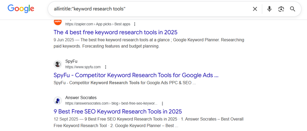The width and height of the screenshot is (307, 131).
Task: Open "9 Best Free SEO Keyword Research Tools" result
Action: point(118,111)
